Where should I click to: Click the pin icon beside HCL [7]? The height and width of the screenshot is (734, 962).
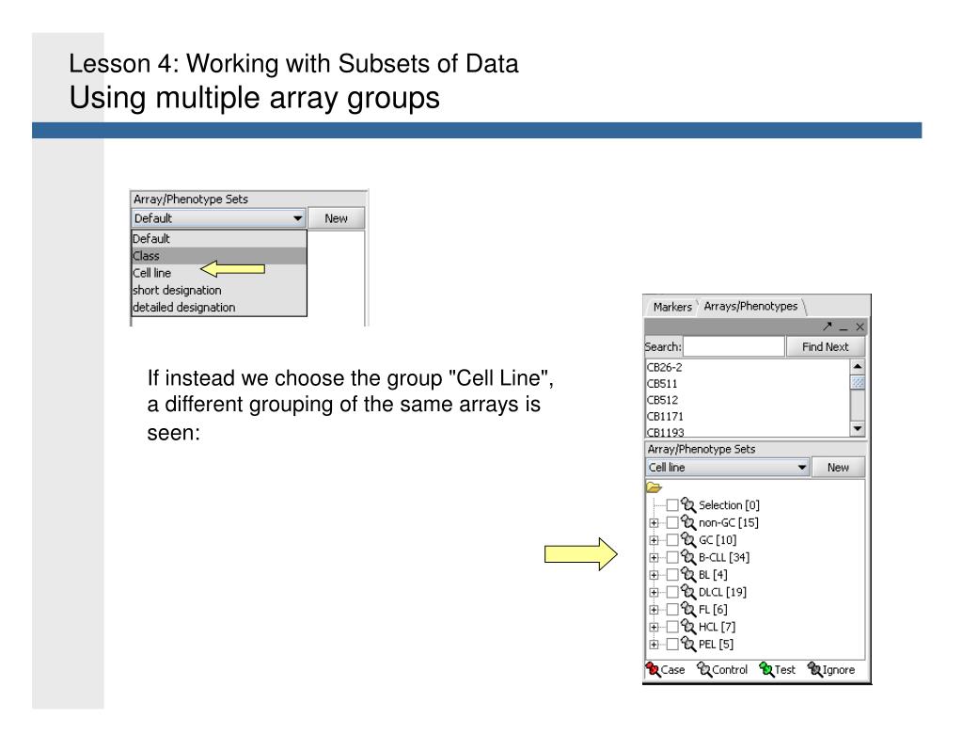coord(688,627)
